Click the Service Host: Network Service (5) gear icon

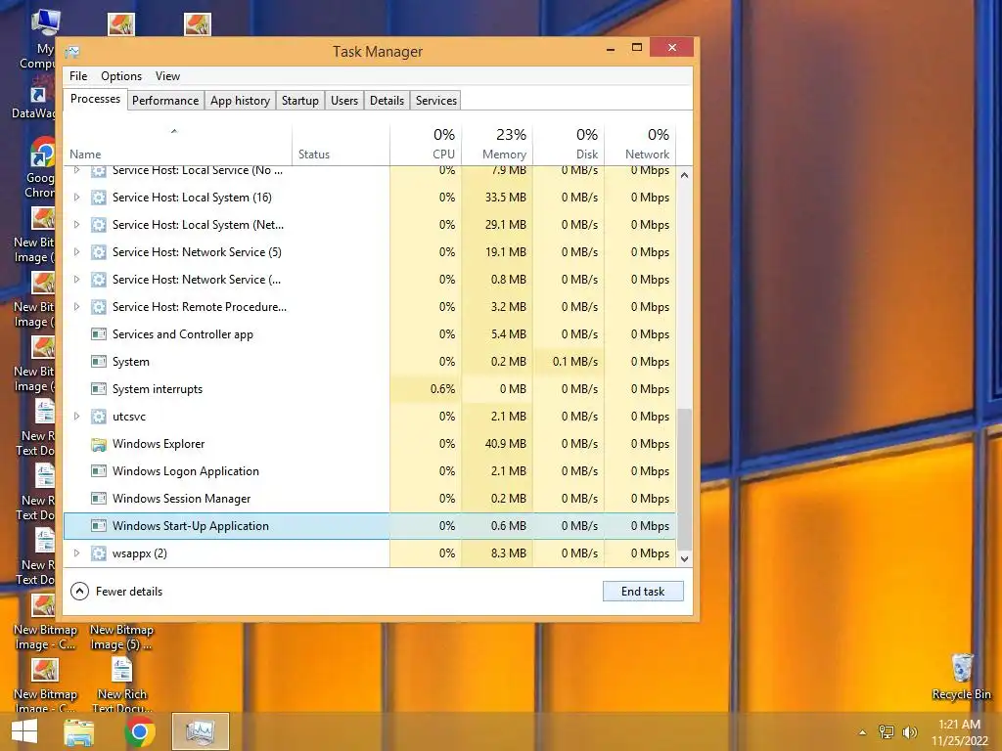click(99, 252)
